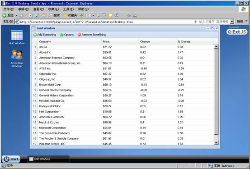The height and width of the screenshot is (169, 250).
Task: Click the Refresh page icon
Action: (37, 15)
